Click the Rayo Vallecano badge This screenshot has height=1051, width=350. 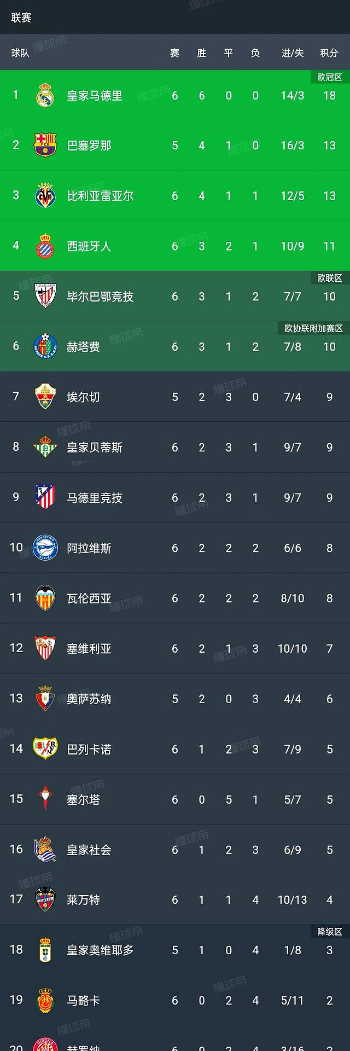click(x=46, y=748)
